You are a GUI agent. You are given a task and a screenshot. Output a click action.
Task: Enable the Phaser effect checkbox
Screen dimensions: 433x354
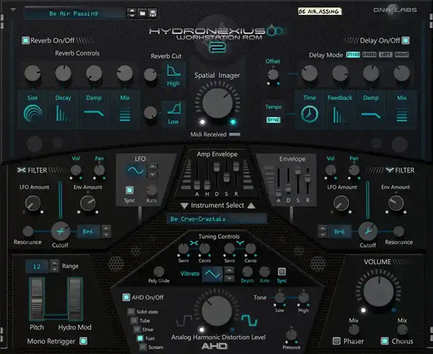336,341
